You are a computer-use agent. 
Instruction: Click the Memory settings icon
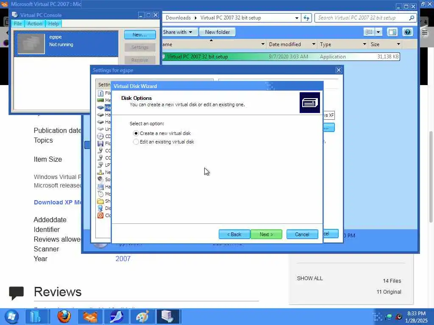[x=100, y=100]
